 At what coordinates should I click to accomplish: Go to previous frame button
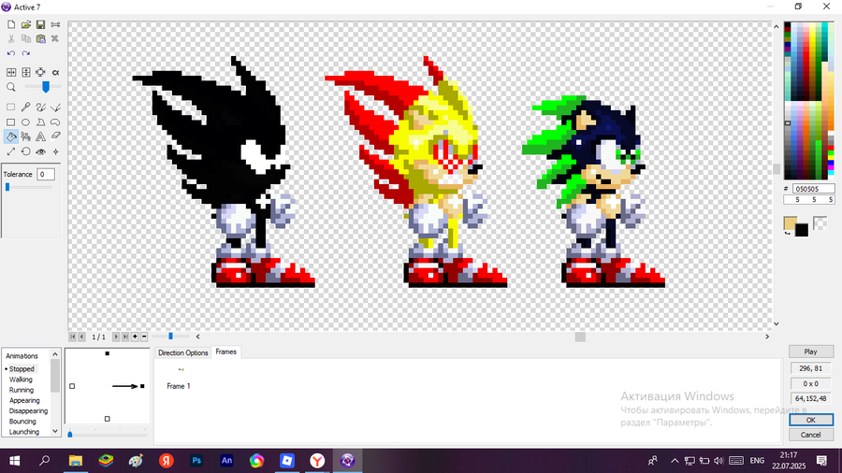click(x=81, y=337)
